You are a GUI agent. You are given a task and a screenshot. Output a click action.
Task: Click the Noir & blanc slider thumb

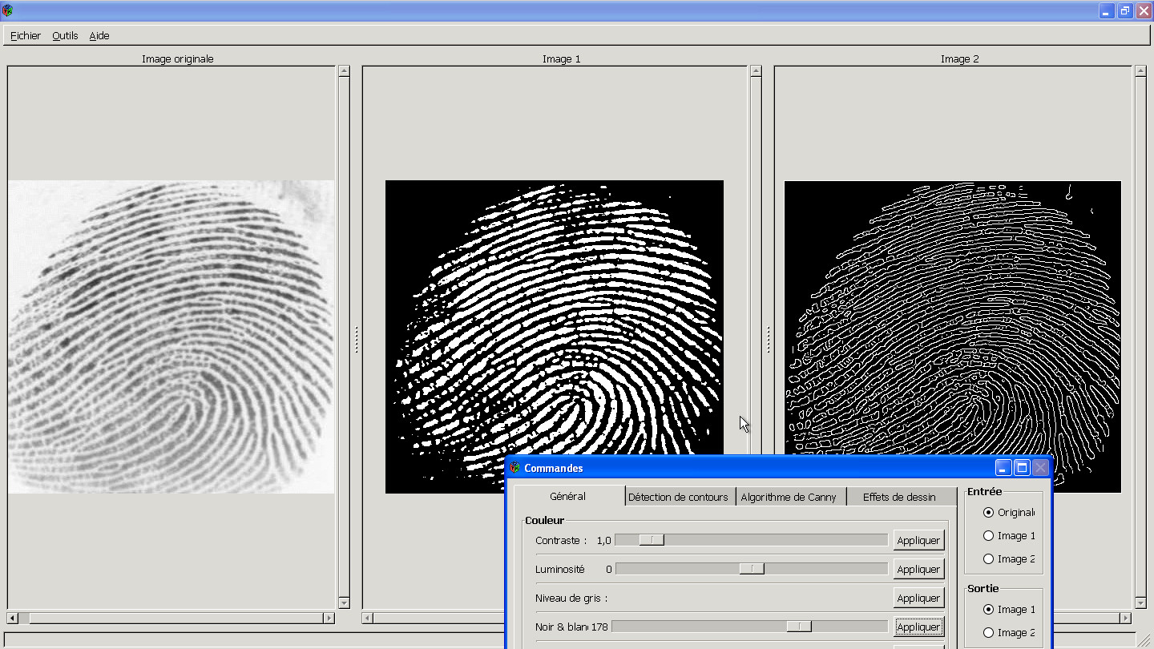(x=799, y=627)
